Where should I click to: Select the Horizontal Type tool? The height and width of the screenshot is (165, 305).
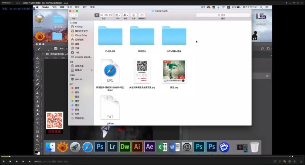[37, 123]
